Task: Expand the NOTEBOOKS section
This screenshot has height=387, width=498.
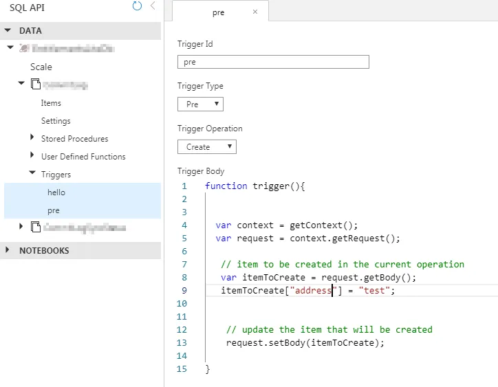Action: (x=8, y=250)
